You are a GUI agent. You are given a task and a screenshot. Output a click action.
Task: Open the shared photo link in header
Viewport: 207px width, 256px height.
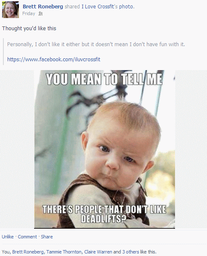coord(126,7)
